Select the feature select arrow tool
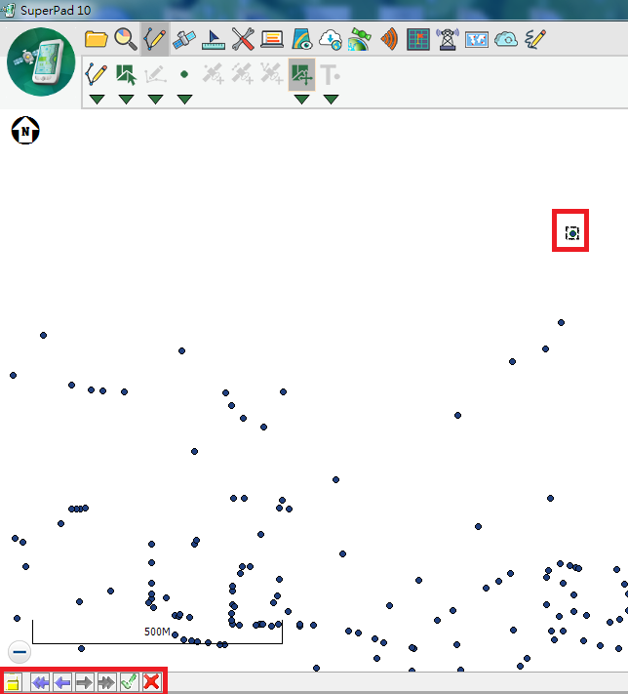Image resolution: width=628 pixels, height=694 pixels. (126, 74)
